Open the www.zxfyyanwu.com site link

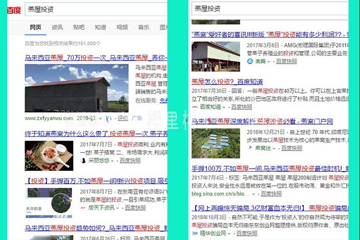(49, 118)
